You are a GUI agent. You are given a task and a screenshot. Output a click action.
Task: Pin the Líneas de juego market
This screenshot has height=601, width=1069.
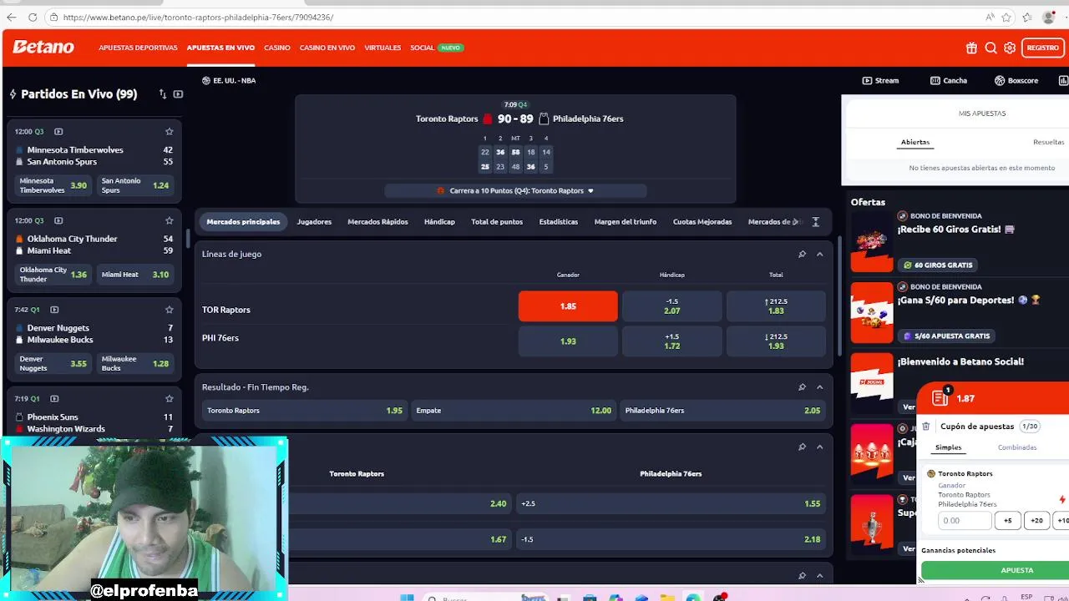pos(802,254)
